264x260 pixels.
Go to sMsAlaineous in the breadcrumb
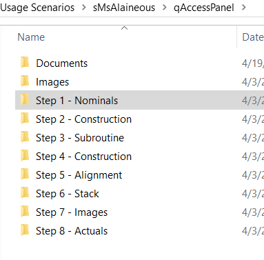coord(124,8)
